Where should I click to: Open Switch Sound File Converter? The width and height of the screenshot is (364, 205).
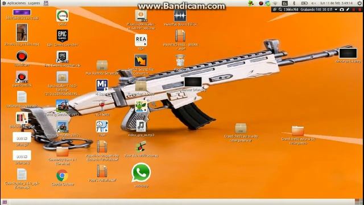(x=140, y=60)
